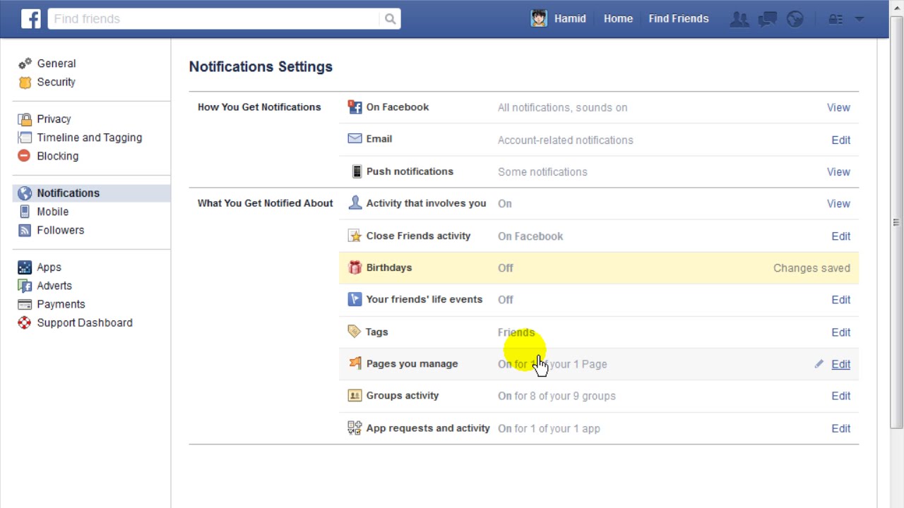Click the App requests and activity icon
904x508 pixels.
tap(355, 428)
